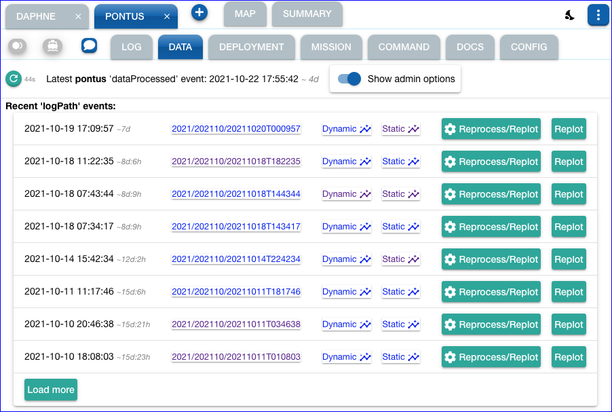Open log link 2021/202110/20211018T144344

[235, 194]
